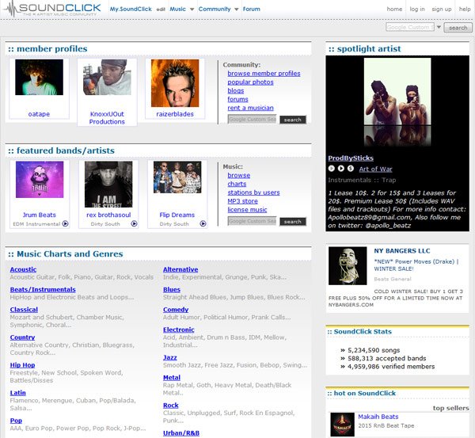Open NY BANGERS LLC Drake thumbnail

[x=348, y=265]
